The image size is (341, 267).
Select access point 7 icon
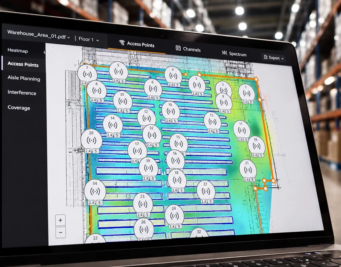tap(87, 73)
